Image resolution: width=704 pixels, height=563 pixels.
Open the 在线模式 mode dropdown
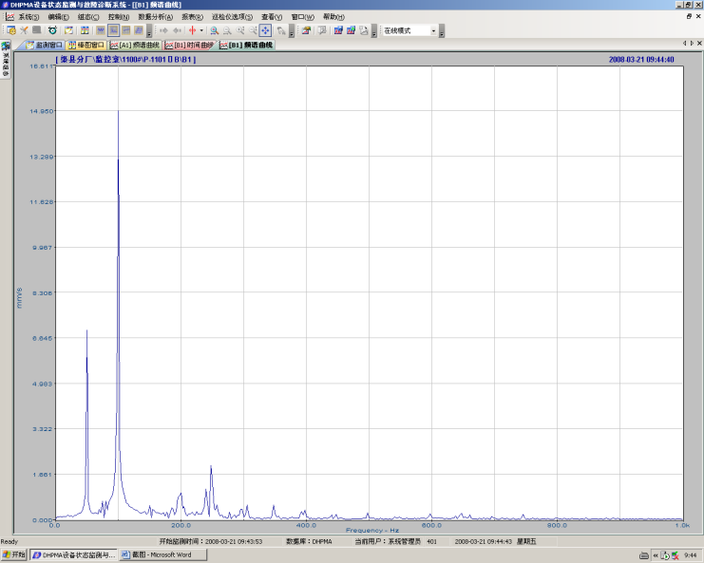pyautogui.click(x=433, y=30)
